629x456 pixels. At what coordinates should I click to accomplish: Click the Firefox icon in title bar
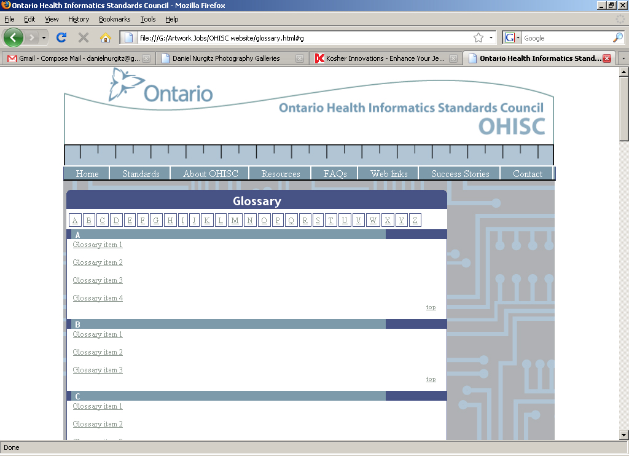pos(6,5)
